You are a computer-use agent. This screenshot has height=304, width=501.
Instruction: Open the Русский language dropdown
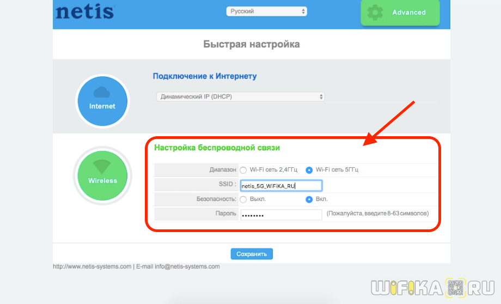tap(266, 11)
